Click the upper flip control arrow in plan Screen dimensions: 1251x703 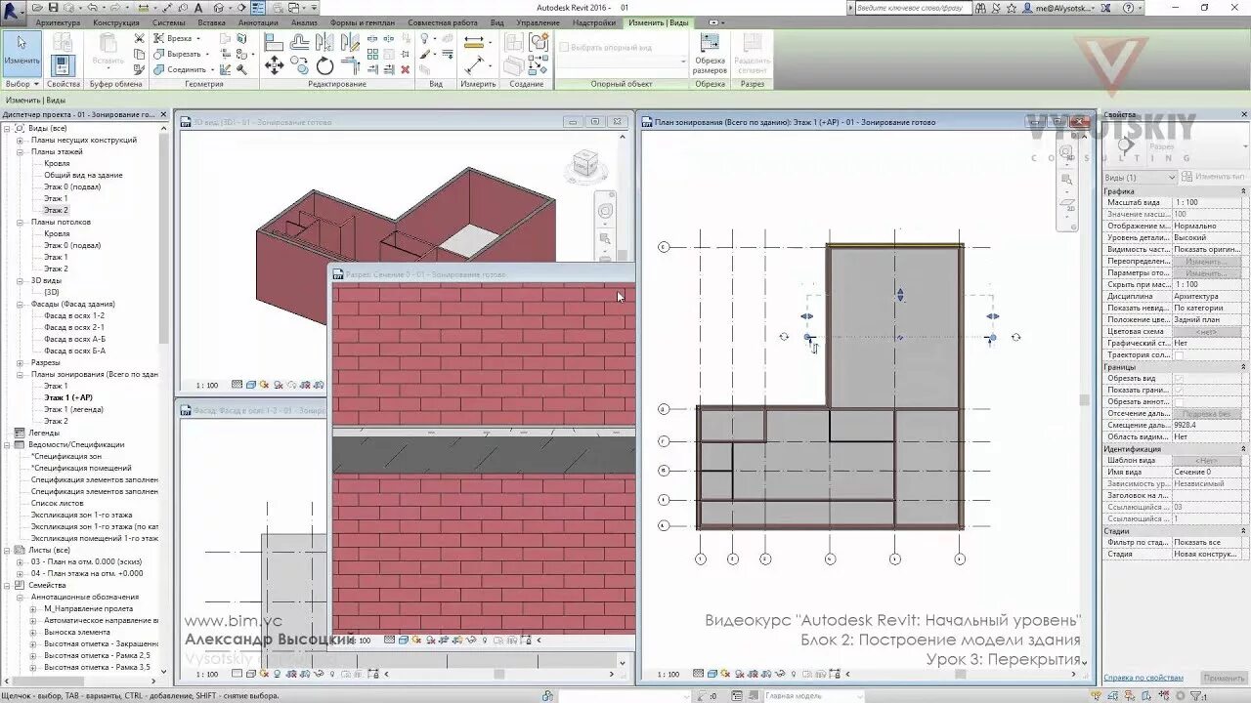(900, 294)
